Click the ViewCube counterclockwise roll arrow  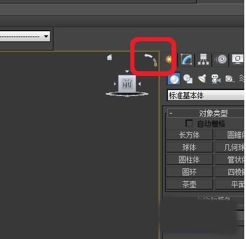tap(148, 56)
